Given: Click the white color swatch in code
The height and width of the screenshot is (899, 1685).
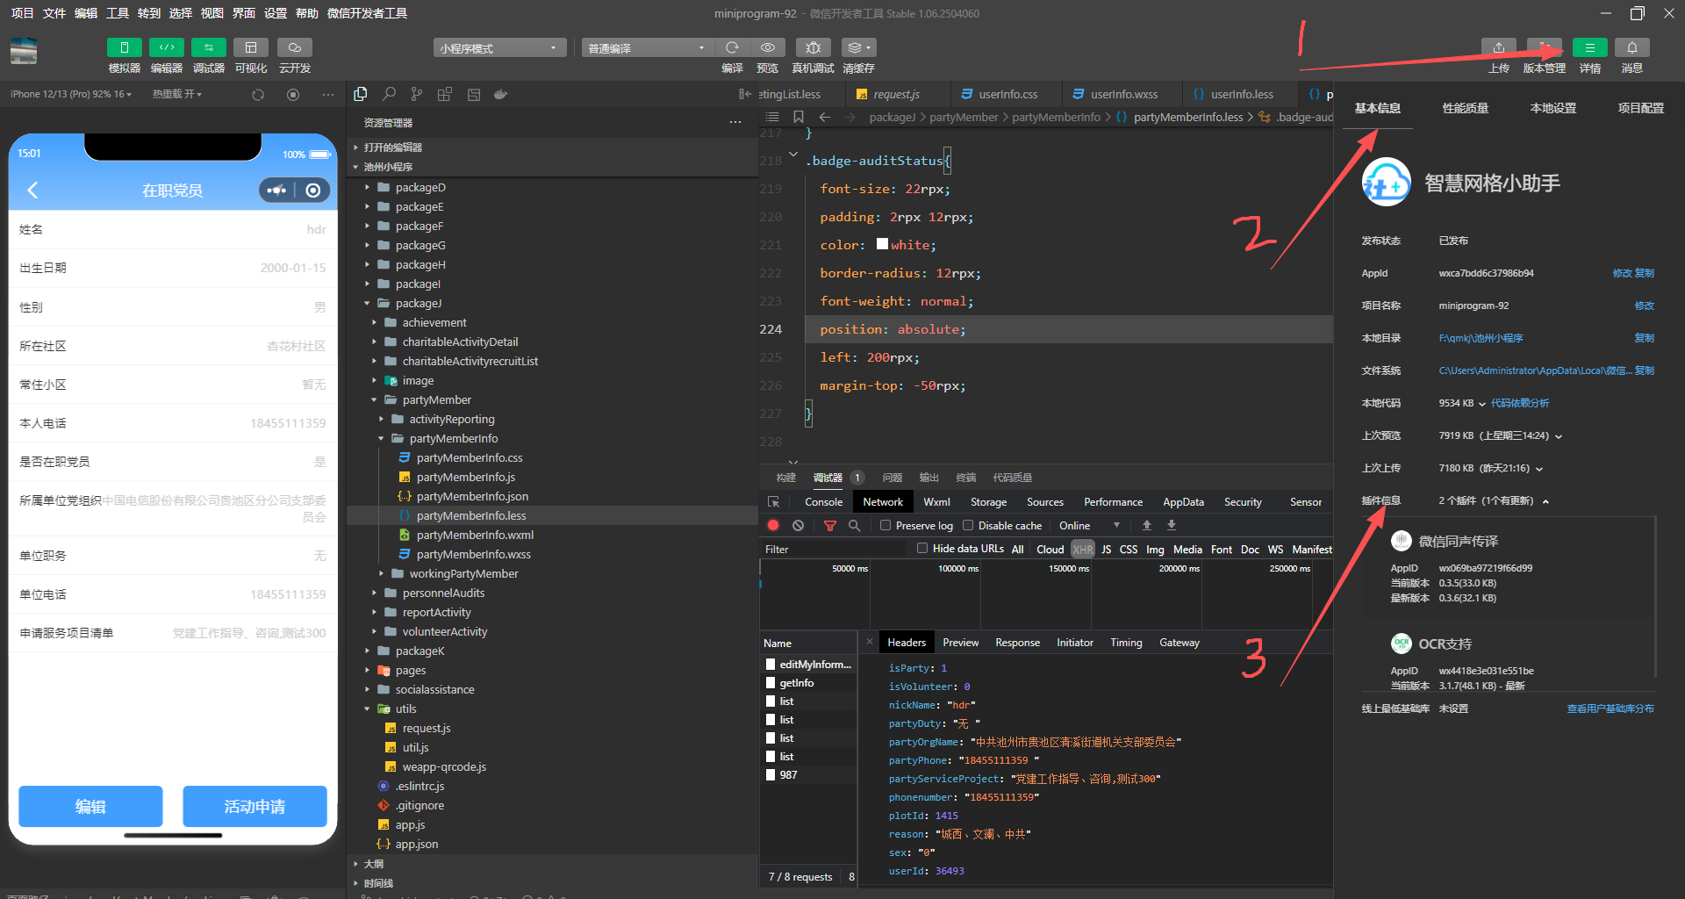Looking at the screenshot, I should point(882,244).
